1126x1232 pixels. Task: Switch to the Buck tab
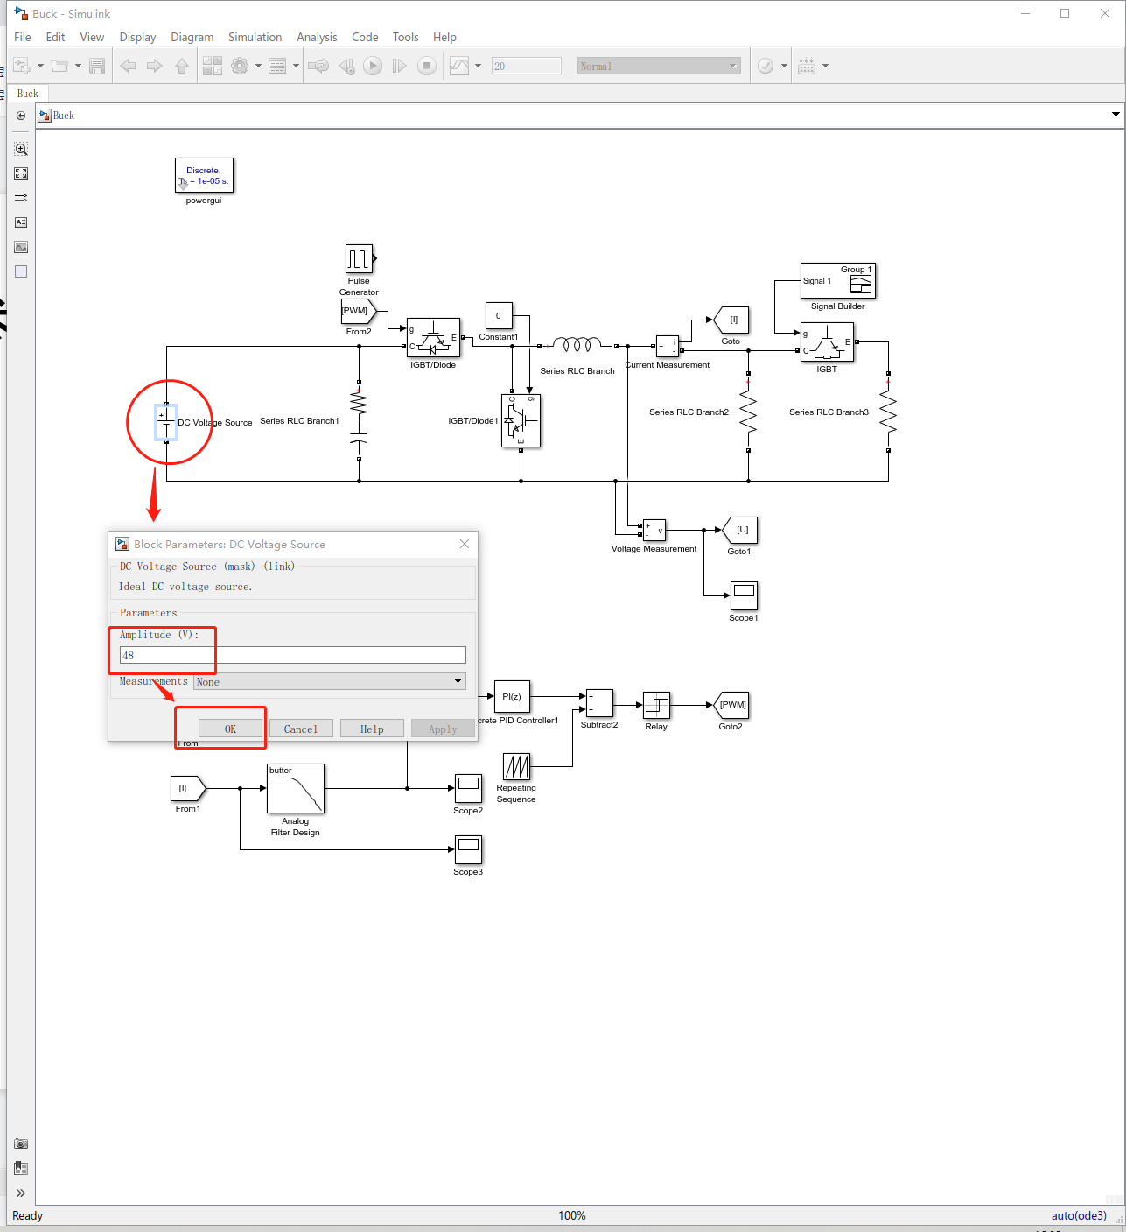pos(27,93)
